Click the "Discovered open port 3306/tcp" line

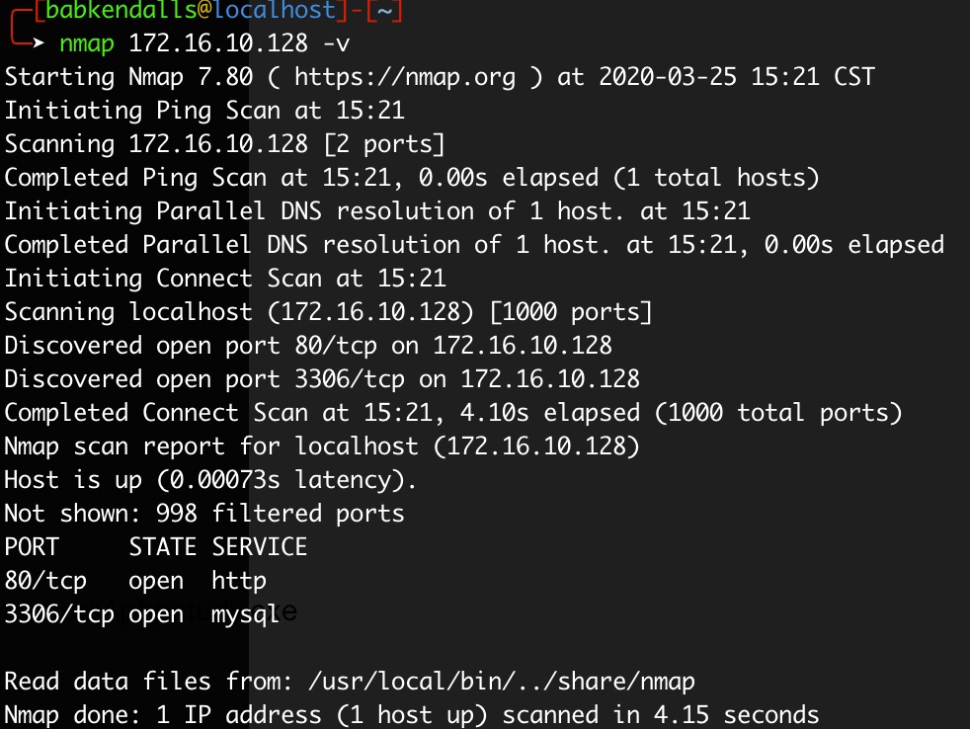point(322,379)
